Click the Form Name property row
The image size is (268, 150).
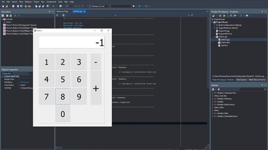[x=17, y=85]
